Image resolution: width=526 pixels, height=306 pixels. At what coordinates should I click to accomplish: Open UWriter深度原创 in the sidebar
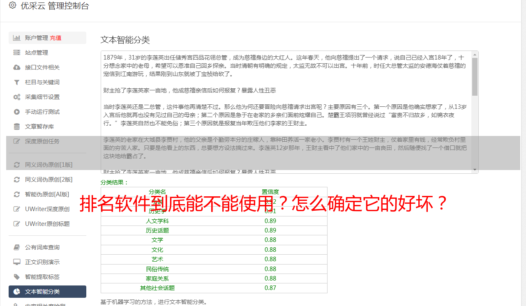47,209
